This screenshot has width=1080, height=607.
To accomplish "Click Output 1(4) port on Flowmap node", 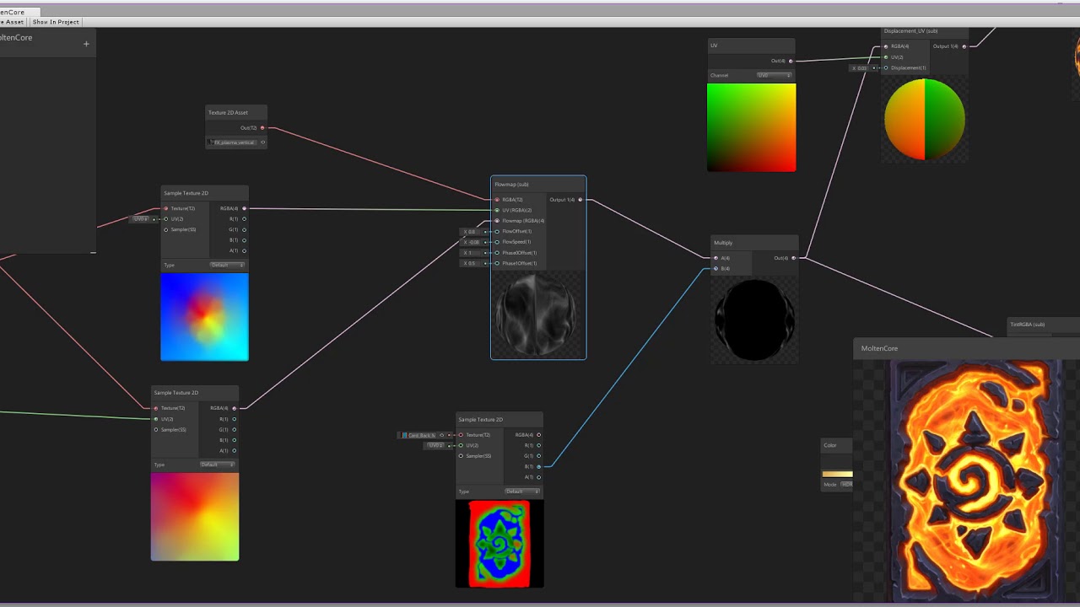I will 580,200.
